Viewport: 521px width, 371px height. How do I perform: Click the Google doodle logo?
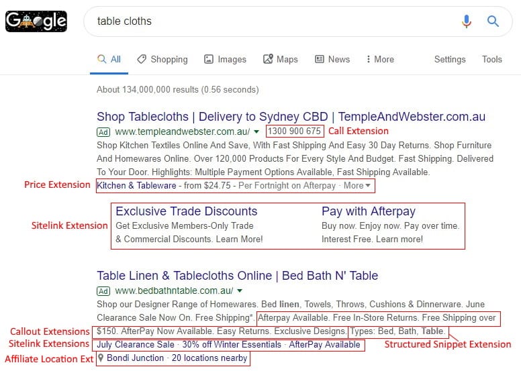tap(36, 21)
